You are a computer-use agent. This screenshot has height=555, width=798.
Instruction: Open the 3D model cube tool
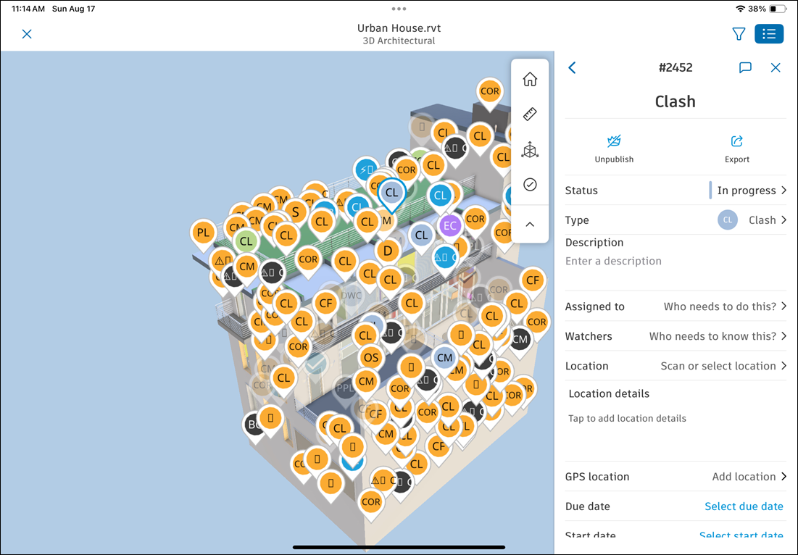click(530, 150)
